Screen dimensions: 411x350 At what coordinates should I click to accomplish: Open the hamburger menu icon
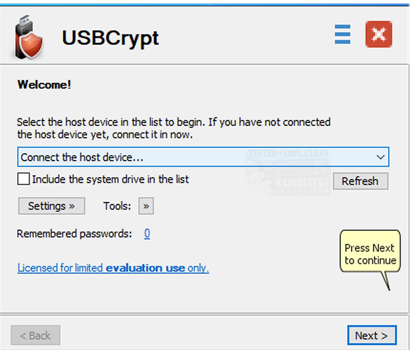[342, 34]
